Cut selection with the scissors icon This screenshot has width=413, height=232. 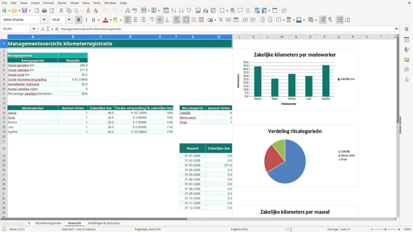[x=61, y=10]
